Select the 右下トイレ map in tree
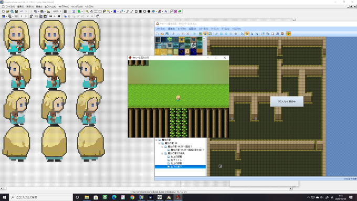This screenshot has height=201, width=357. tap(176, 160)
